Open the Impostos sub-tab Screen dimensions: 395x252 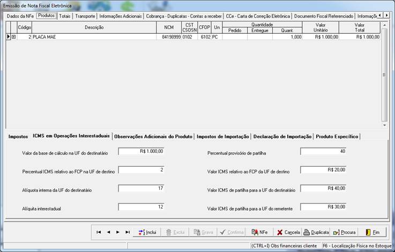18,136
